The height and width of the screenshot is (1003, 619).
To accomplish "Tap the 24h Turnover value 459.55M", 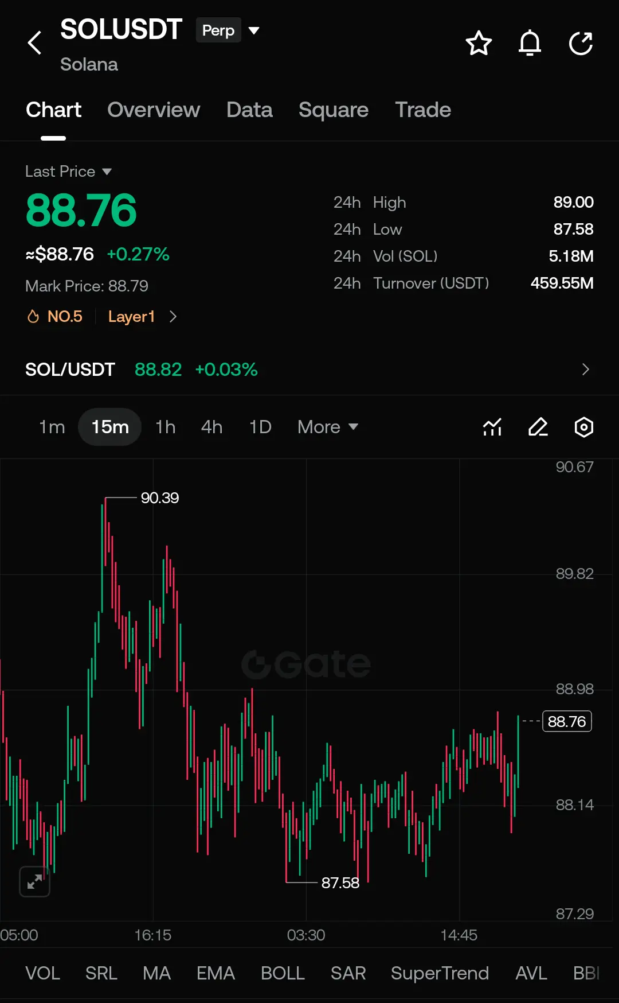I will tap(562, 283).
